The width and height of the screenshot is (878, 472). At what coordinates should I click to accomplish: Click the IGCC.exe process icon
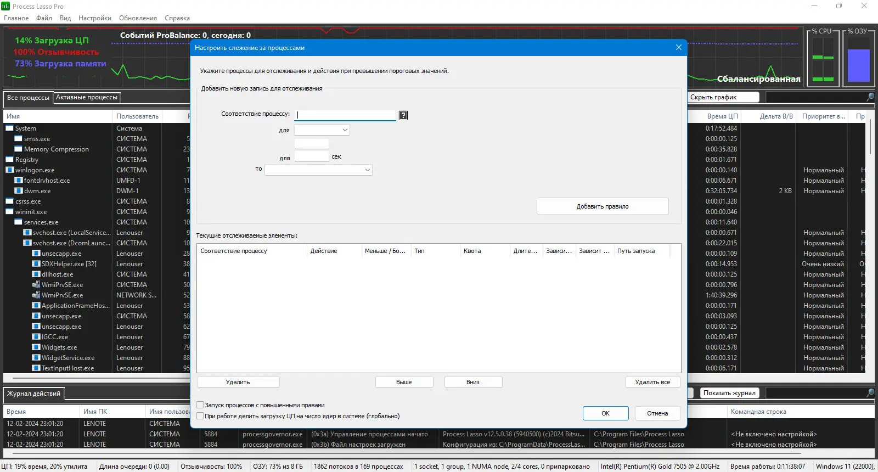[36, 337]
